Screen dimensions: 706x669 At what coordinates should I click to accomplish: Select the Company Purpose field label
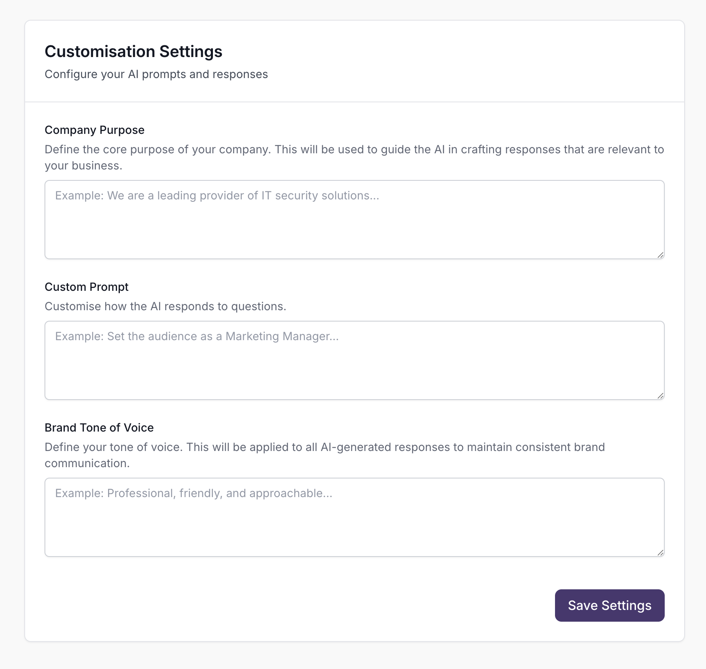pyautogui.click(x=94, y=130)
